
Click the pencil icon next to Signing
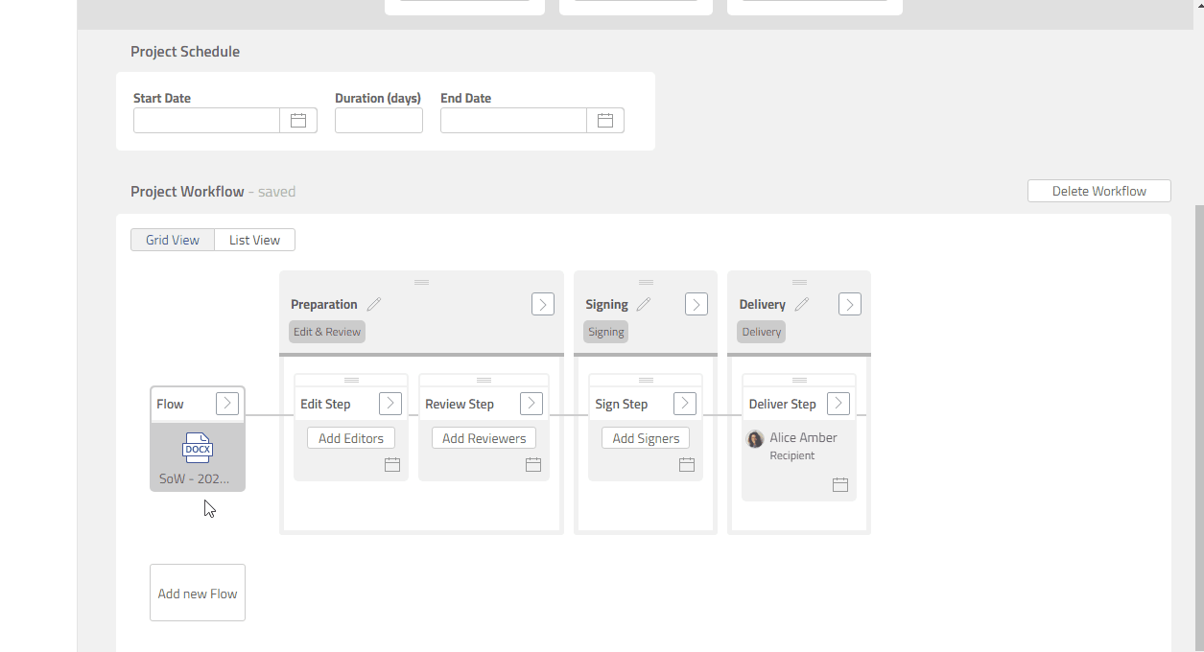[641, 304]
